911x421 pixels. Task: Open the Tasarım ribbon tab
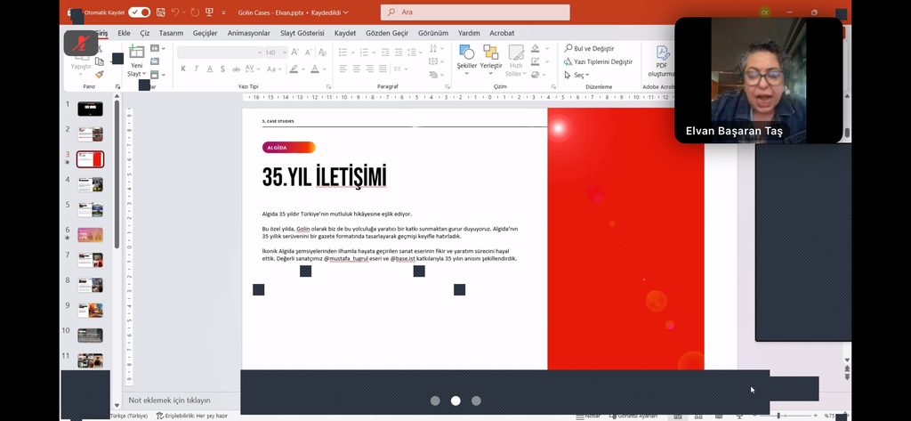171,33
